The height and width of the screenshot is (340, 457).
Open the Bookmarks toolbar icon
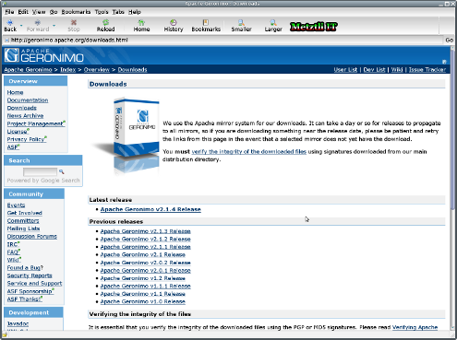(206, 22)
